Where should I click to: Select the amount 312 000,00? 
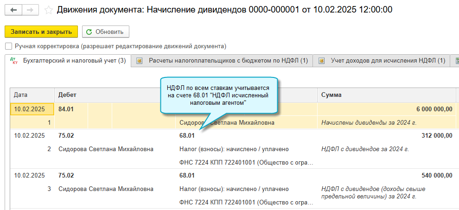point(437,136)
